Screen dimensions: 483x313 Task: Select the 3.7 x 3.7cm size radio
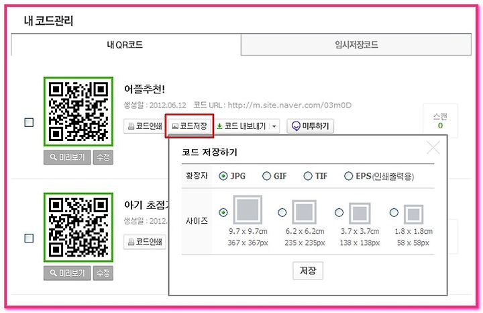[339, 212]
